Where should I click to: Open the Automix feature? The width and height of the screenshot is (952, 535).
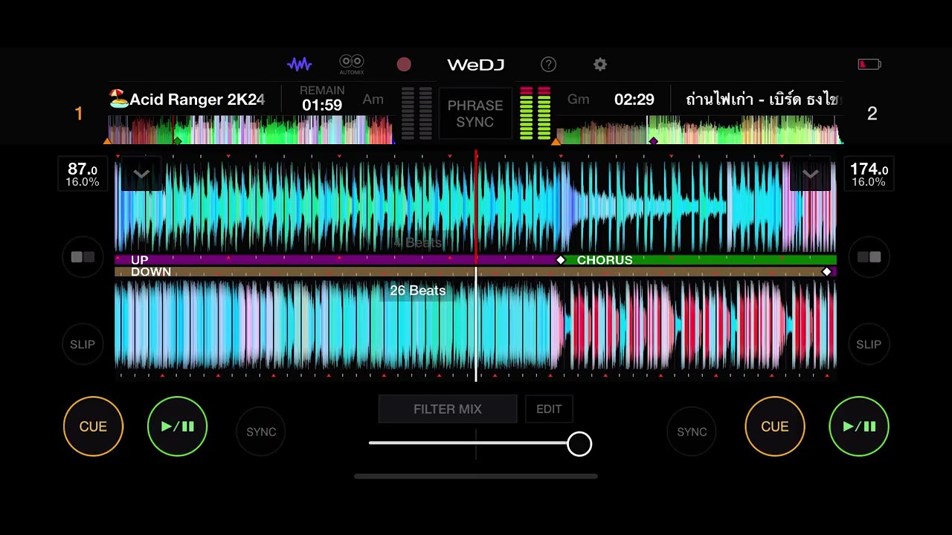(352, 64)
